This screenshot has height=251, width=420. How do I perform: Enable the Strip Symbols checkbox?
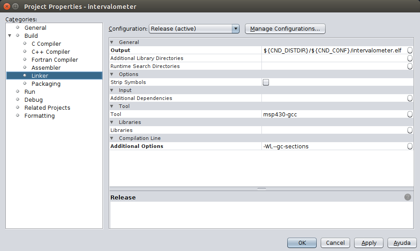(x=266, y=82)
